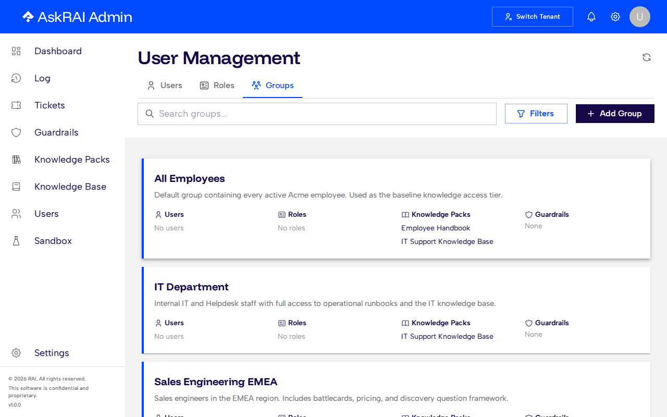This screenshot has width=667, height=417.
Task: Click the User Management heading
Action: [219, 58]
